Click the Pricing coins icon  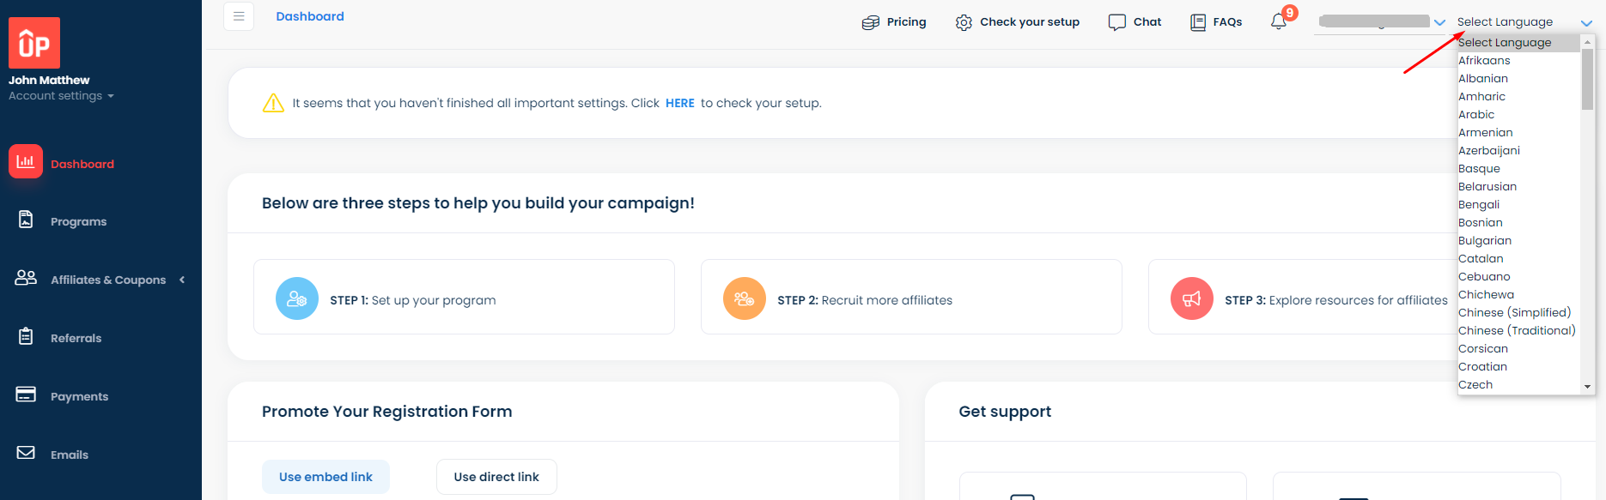click(871, 22)
